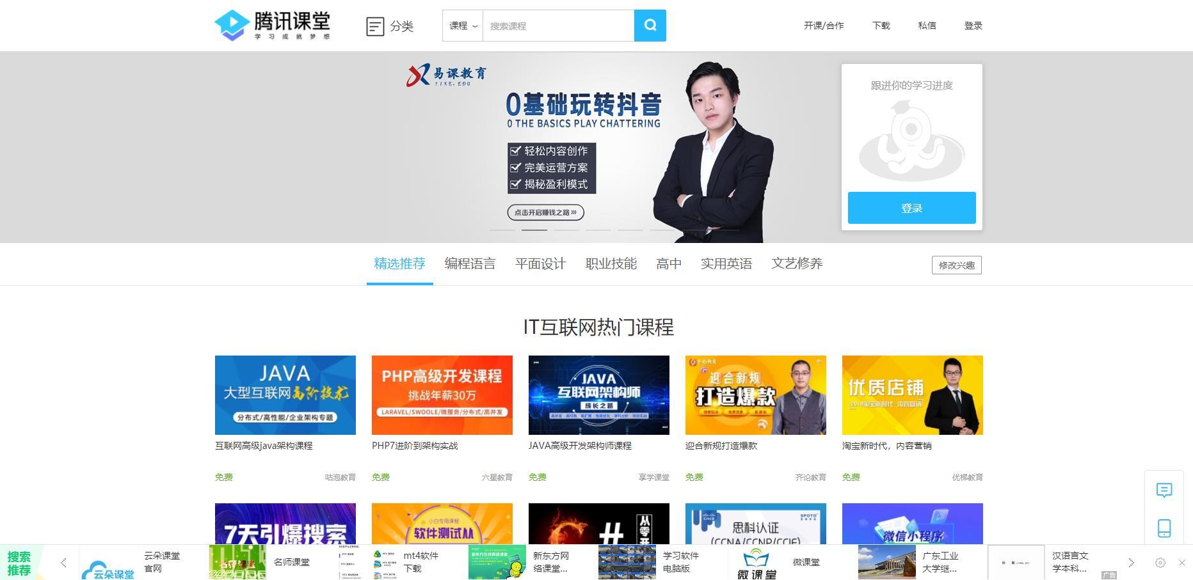Switch to the 高中 tab
The width and height of the screenshot is (1193, 580).
point(669,263)
